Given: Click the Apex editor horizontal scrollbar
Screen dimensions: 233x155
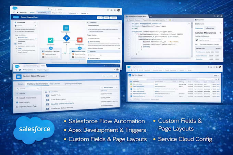Looking at the screenshot, I should click(160, 59).
